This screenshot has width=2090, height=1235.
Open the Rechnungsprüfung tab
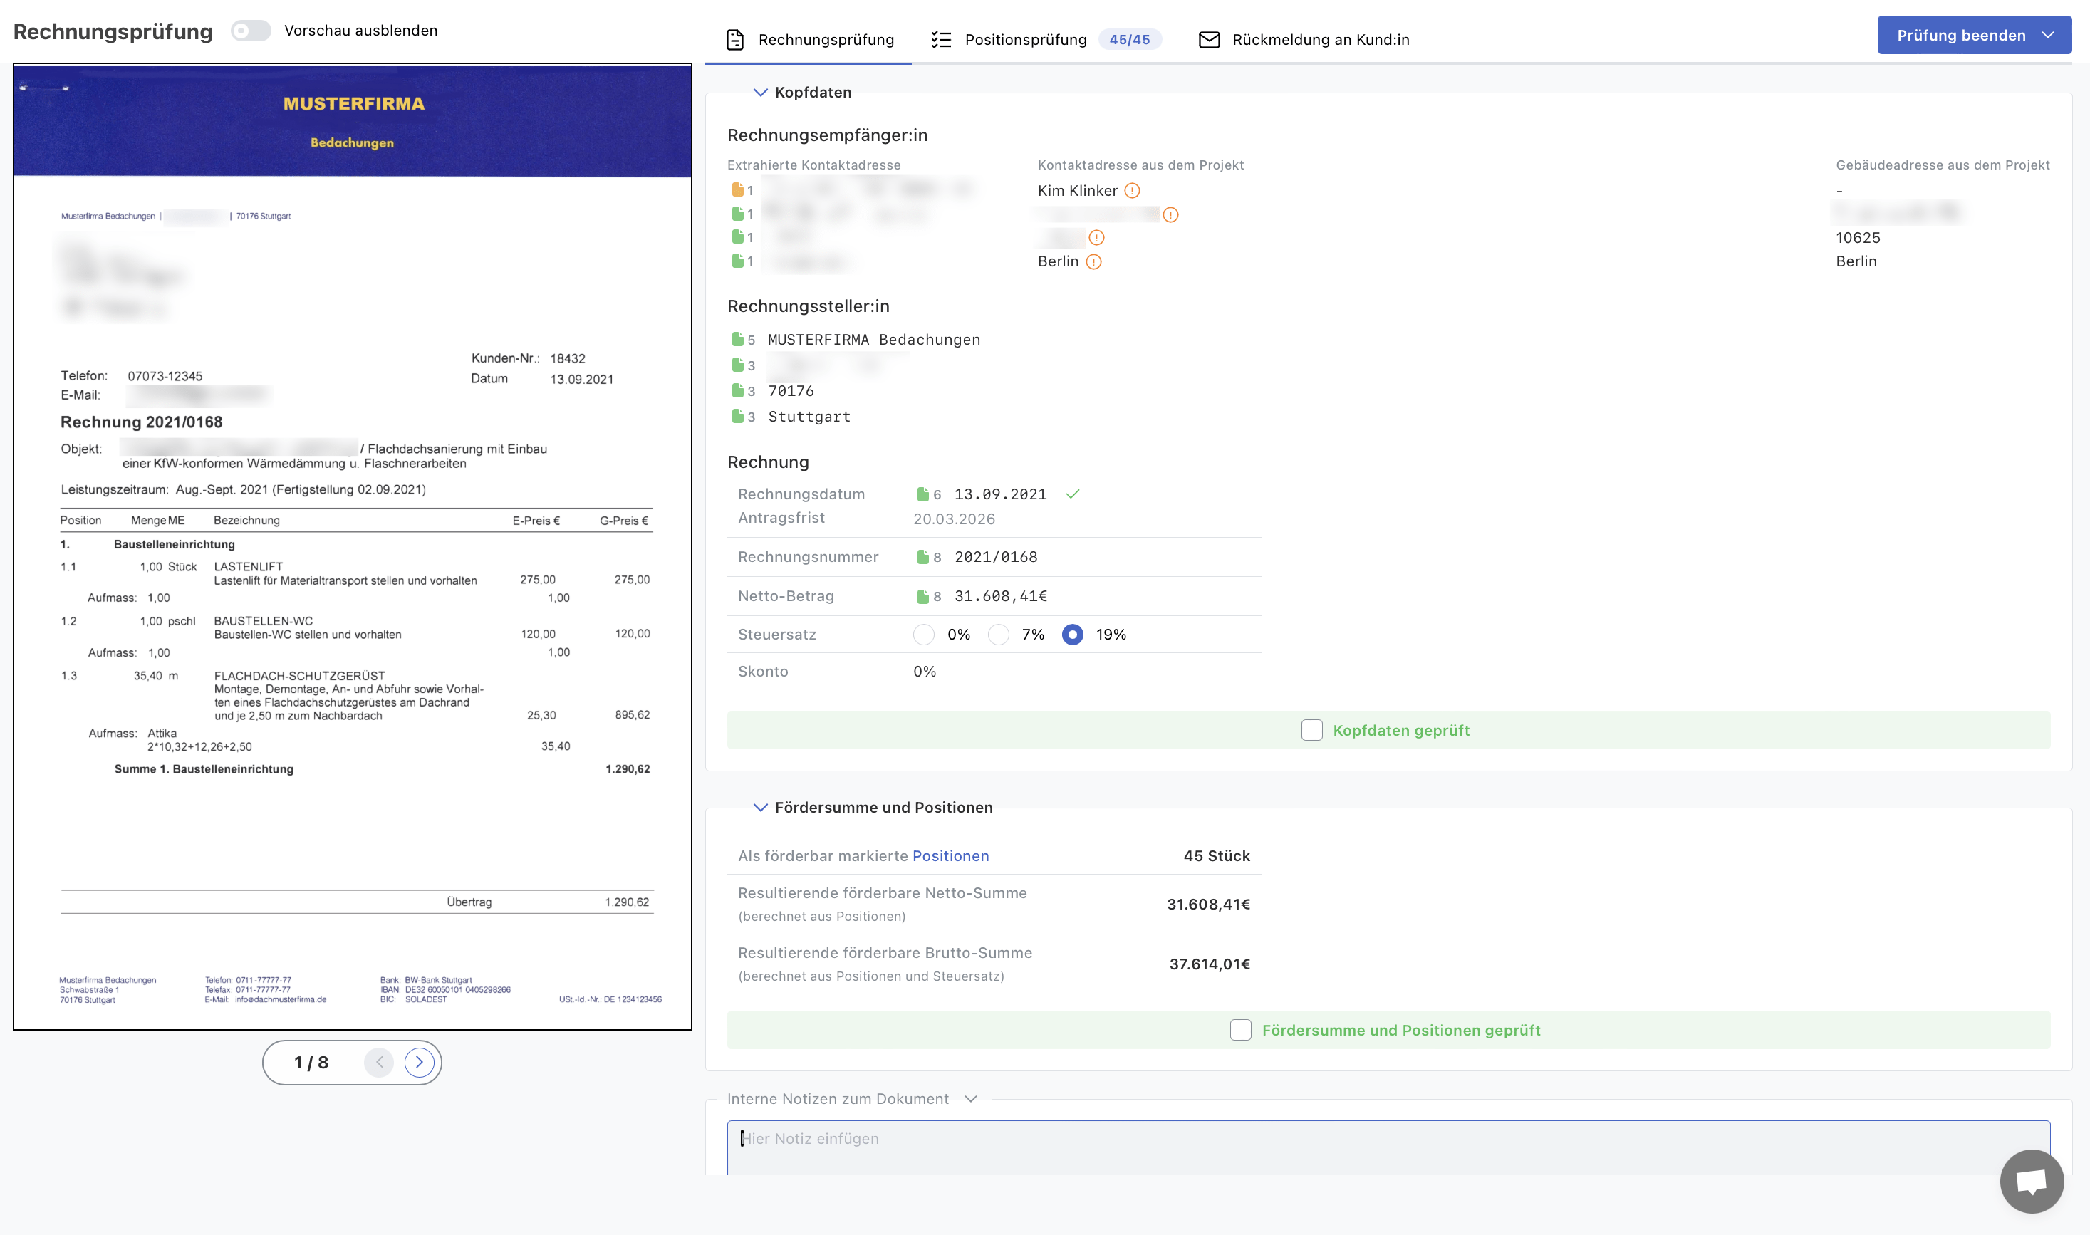click(x=809, y=39)
